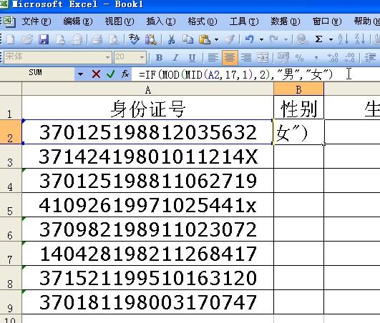
Task: Click Decrease Decimal icon
Action: click(349, 58)
